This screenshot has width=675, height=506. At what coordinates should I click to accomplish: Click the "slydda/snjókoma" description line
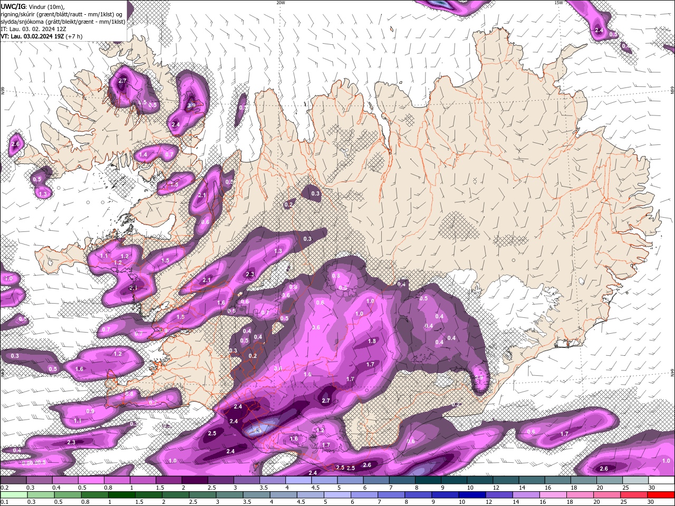(63, 22)
